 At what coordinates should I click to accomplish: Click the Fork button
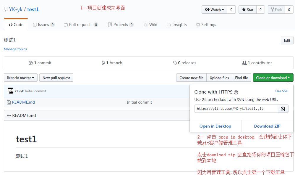(x=276, y=9)
